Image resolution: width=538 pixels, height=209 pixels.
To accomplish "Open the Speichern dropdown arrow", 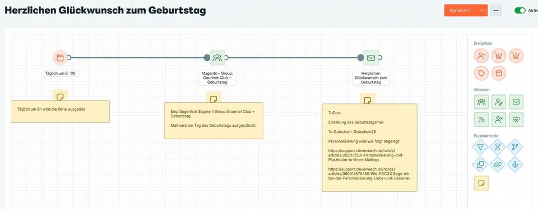I will (482, 11).
